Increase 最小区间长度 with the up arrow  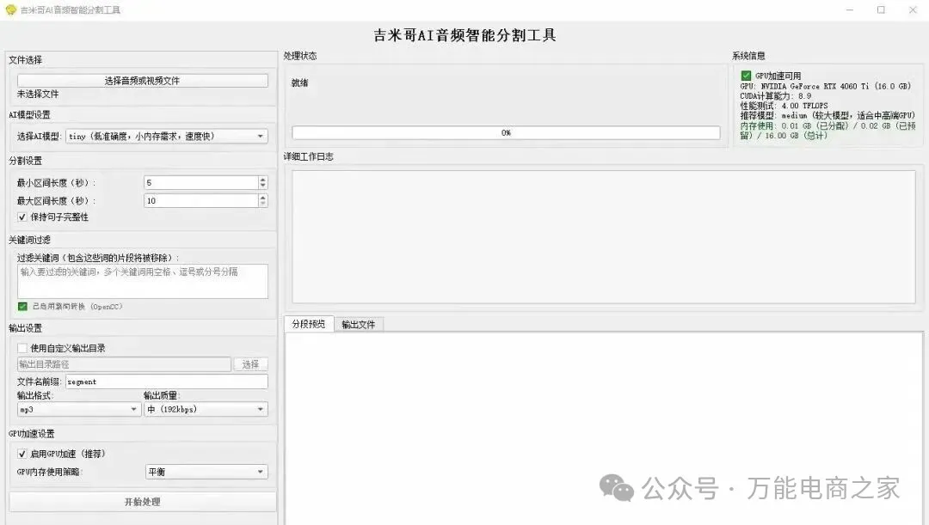262,179
